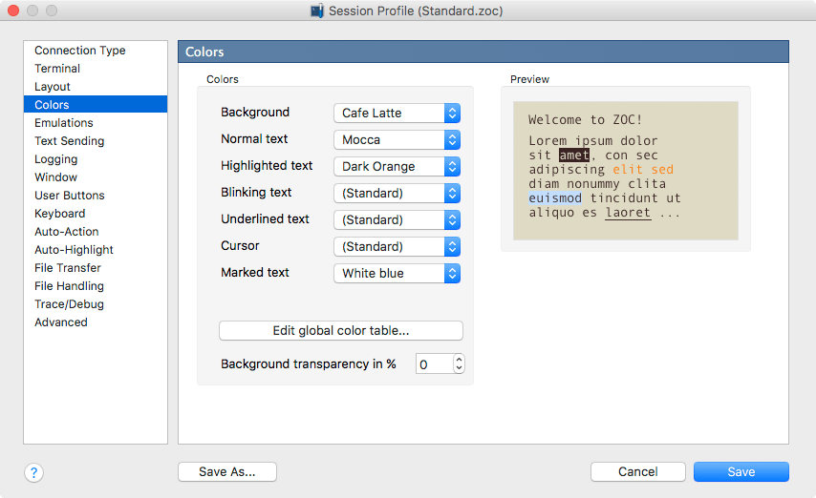This screenshot has height=498, width=816.
Task: Open Keyboard settings
Action: [x=96, y=214]
